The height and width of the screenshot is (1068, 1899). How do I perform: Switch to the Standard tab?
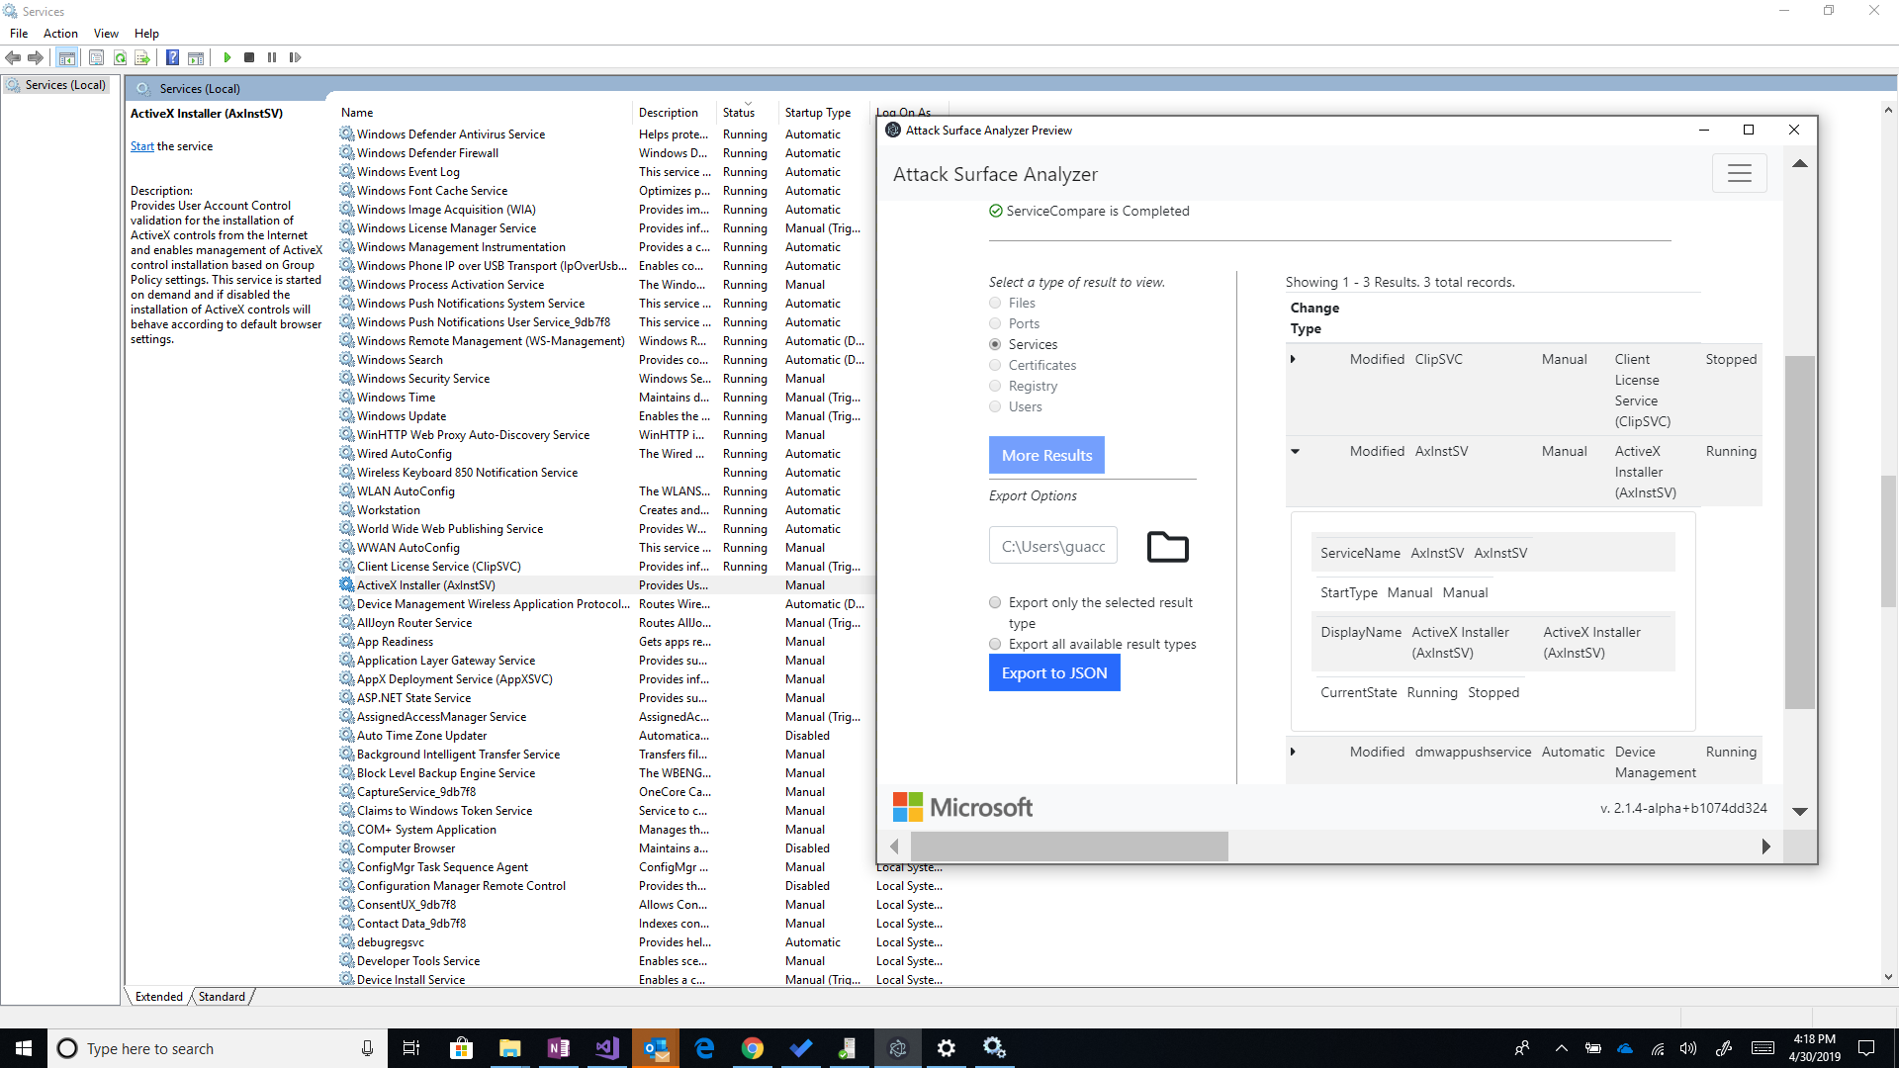pos(222,996)
